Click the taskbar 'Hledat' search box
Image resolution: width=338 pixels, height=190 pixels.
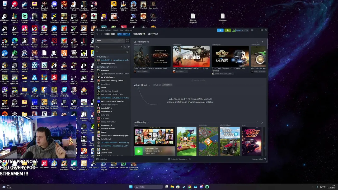[149, 187]
